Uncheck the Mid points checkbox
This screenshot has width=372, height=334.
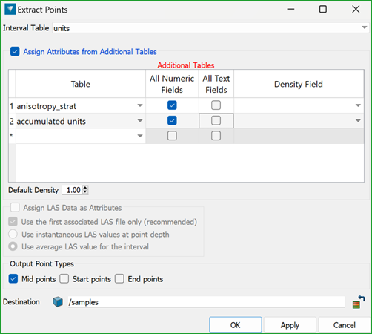[x=13, y=278]
